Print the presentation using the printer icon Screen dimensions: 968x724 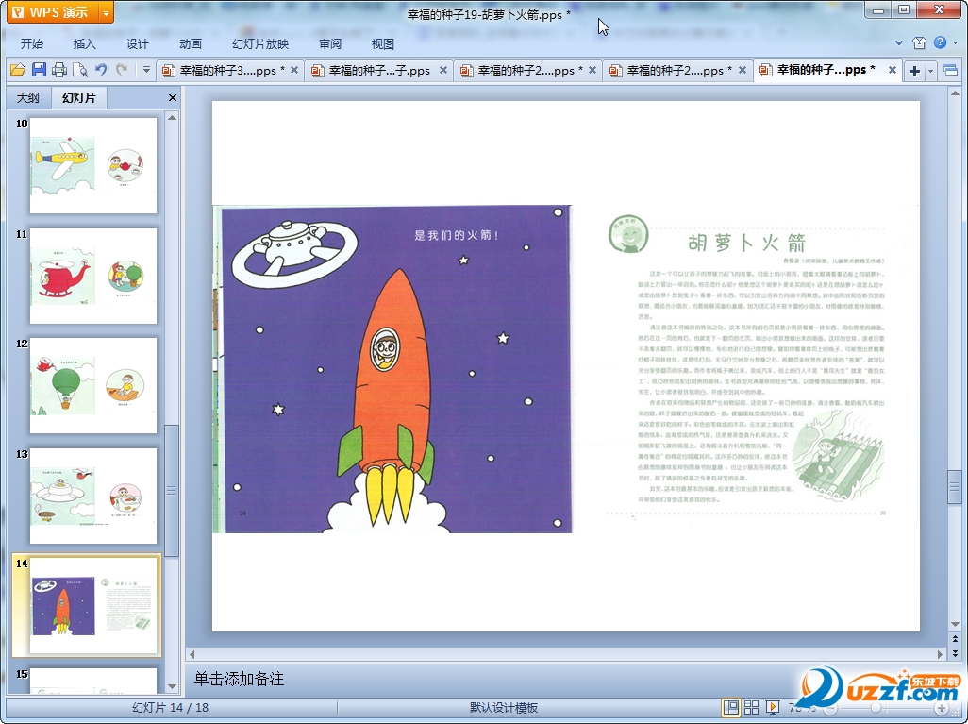59,70
